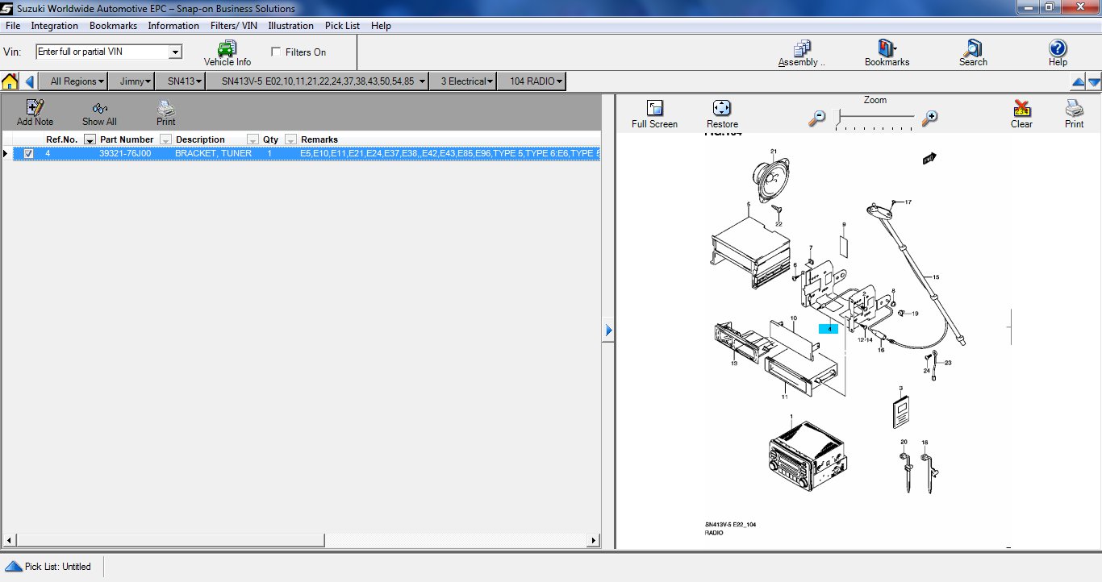
Task: Clear illustration selections
Action: click(x=1021, y=114)
